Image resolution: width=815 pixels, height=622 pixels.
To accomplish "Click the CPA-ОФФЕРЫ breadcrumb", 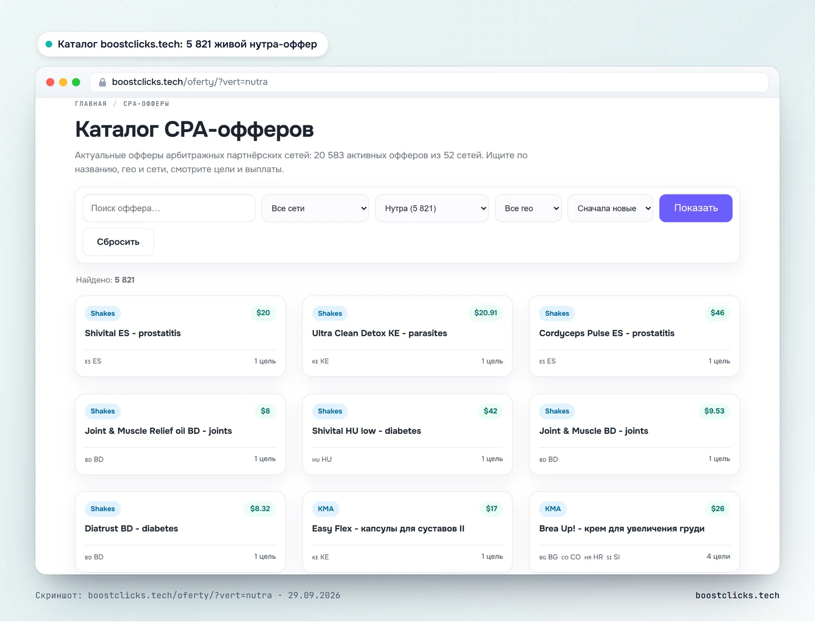I will click(146, 104).
